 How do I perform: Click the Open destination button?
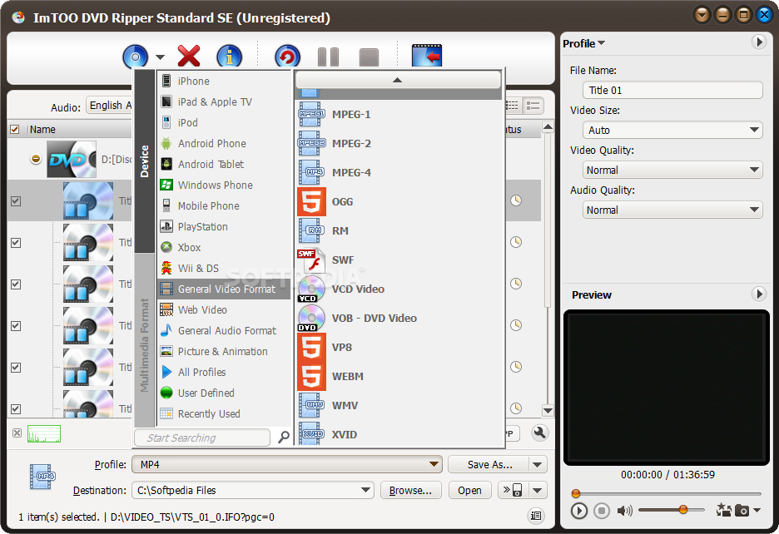pos(469,490)
